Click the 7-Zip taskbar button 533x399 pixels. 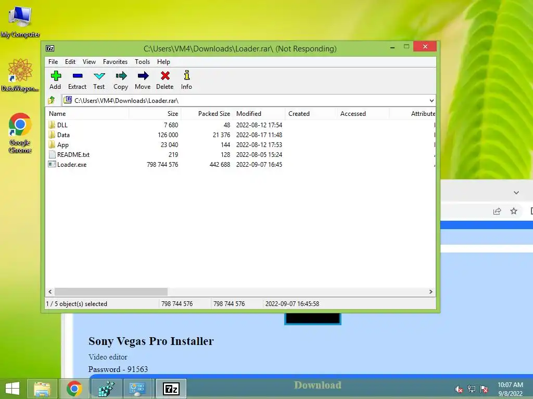tap(171, 389)
